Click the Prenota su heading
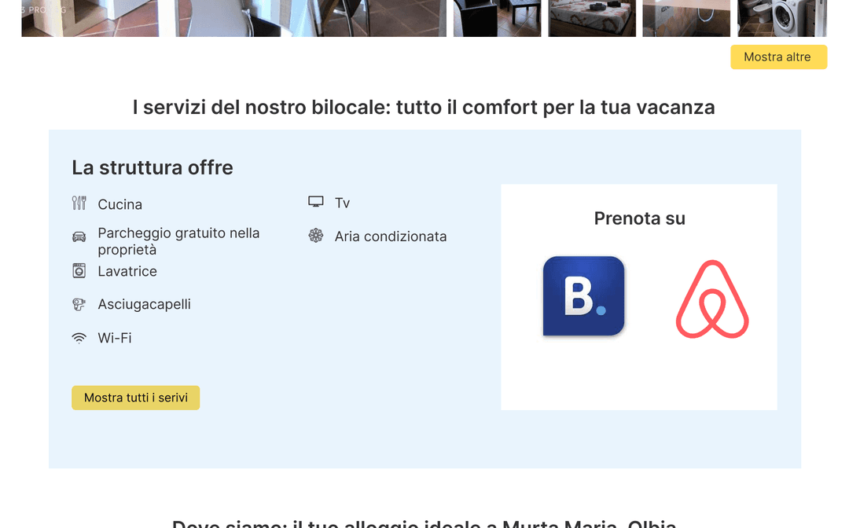The height and width of the screenshot is (528, 849). pyautogui.click(x=639, y=218)
